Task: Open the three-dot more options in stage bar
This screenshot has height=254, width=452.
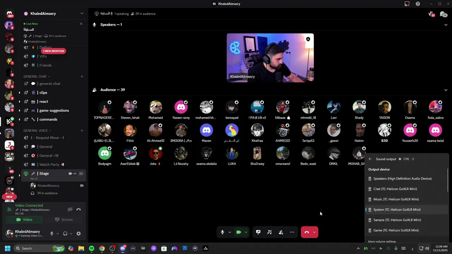Action: click(x=292, y=232)
